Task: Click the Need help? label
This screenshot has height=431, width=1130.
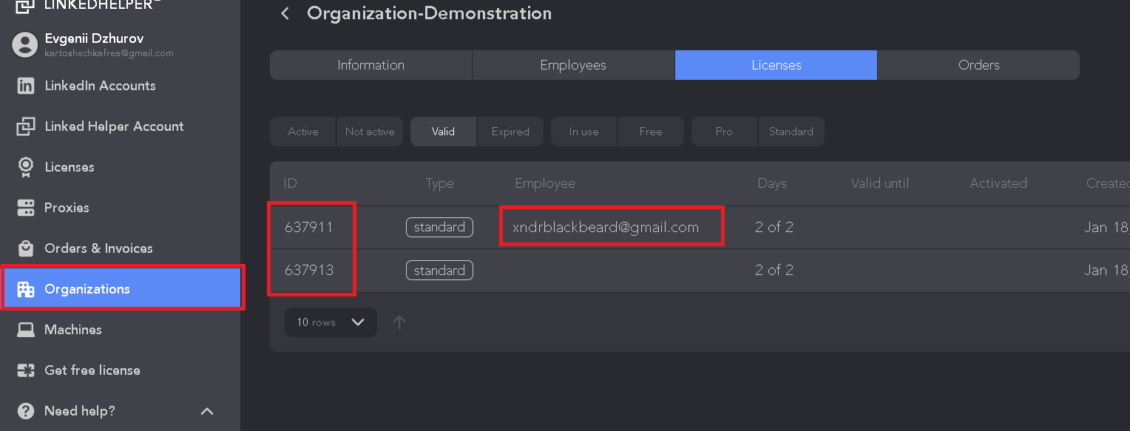Action: click(x=80, y=411)
